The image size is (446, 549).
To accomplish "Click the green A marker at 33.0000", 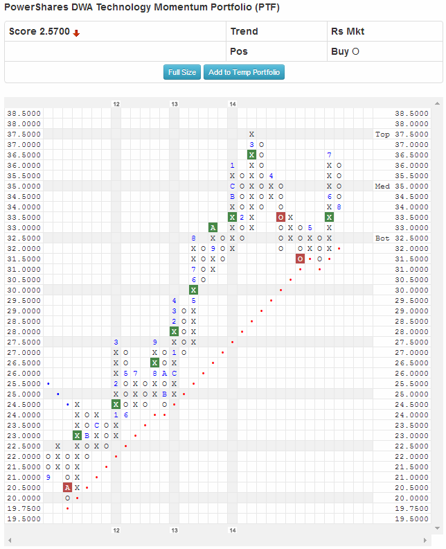I will (213, 227).
